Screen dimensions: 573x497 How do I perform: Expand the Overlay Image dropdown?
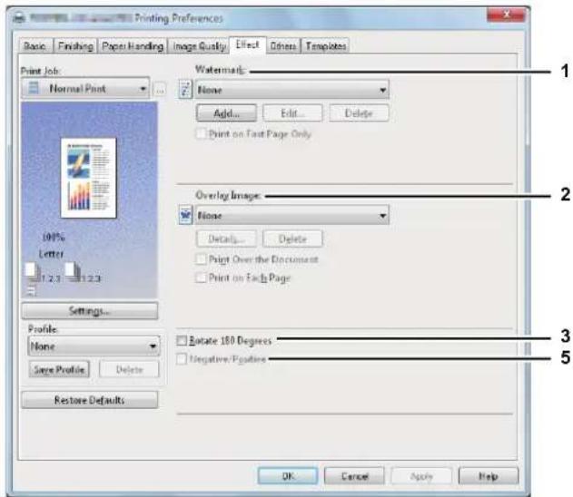[292, 215]
